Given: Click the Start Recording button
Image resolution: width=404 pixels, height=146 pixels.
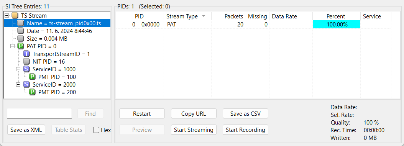Looking at the screenshot, I should (x=245, y=130).
